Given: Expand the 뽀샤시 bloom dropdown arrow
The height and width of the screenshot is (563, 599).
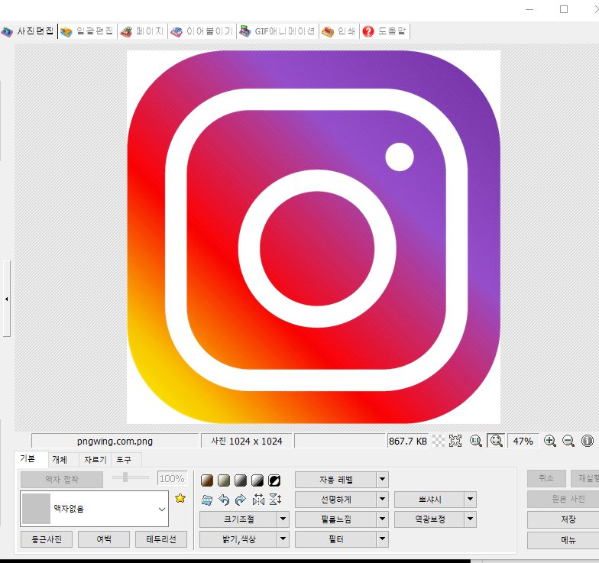Looking at the screenshot, I should [x=471, y=500].
